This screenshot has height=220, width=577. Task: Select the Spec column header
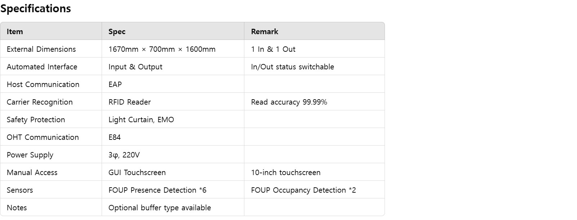173,31
